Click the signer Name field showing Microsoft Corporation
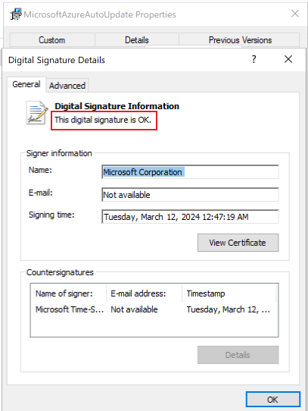308x411 pixels. [x=190, y=172]
